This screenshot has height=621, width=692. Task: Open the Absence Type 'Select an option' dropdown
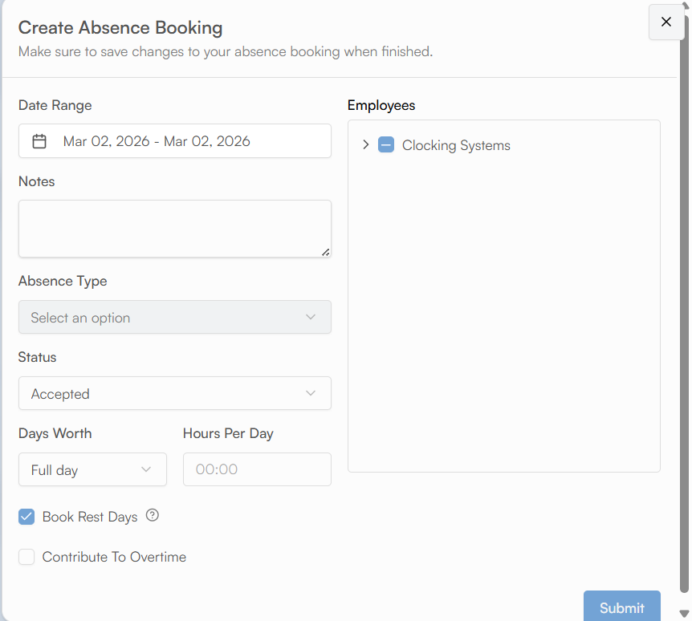[x=174, y=317]
